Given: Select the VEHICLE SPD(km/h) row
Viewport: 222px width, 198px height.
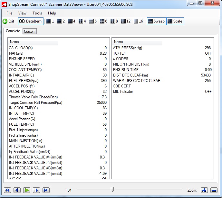Looking at the screenshot, I should coord(58,64).
